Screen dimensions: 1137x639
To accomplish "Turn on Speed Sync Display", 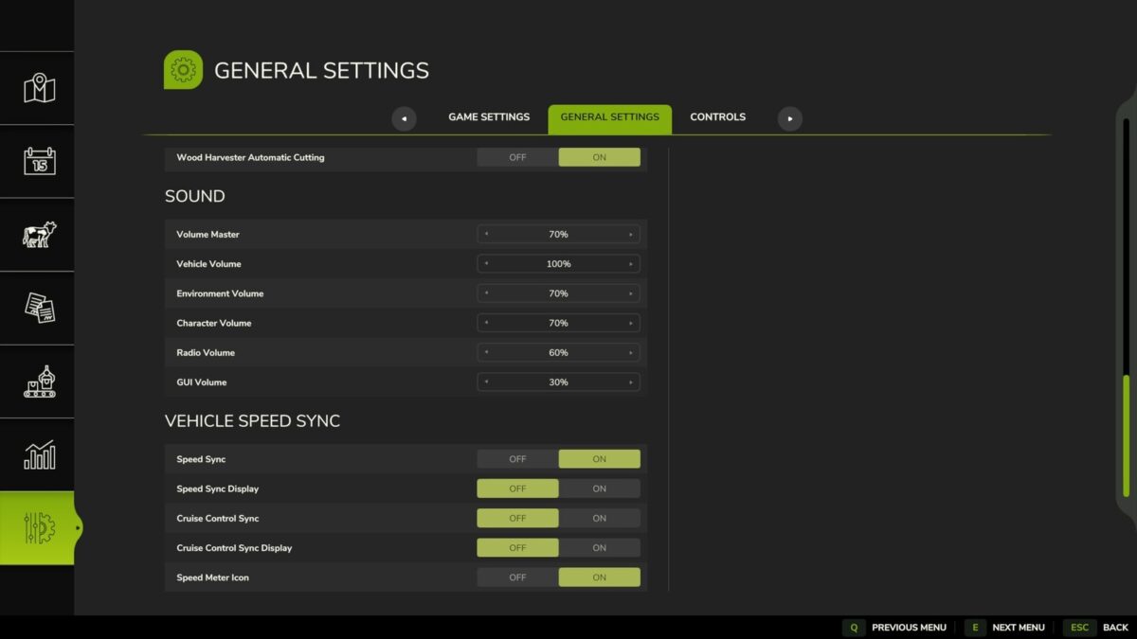I will 599,488.
